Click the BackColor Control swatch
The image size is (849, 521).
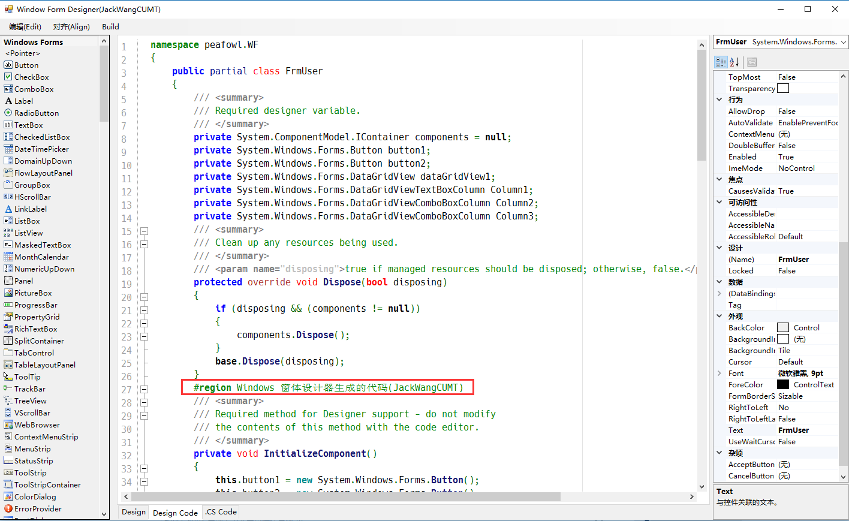(x=783, y=327)
